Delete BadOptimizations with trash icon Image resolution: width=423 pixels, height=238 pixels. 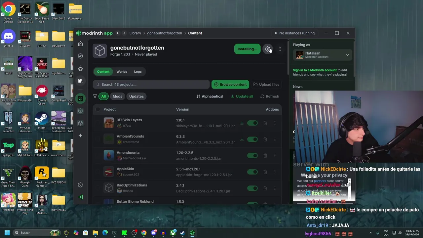[265, 188]
